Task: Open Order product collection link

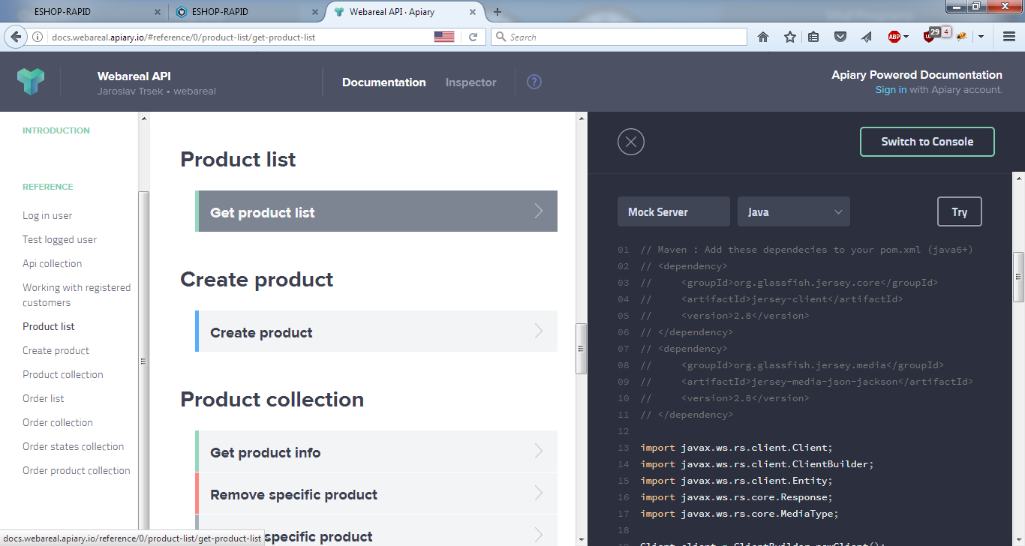Action: 77,470
